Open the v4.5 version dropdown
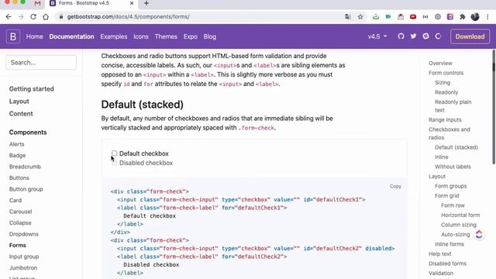The height and width of the screenshot is (279, 496). point(377,36)
